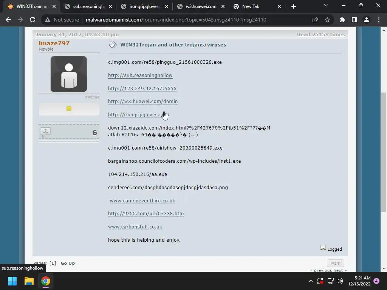Click the address bar URL field

pos(176,20)
